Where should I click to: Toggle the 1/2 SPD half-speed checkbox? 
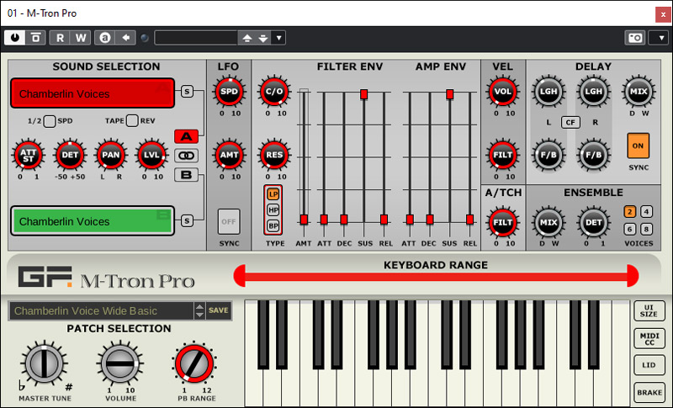(50, 121)
